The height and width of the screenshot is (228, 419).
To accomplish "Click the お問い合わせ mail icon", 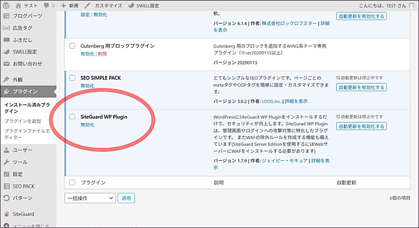I will pos(7,64).
